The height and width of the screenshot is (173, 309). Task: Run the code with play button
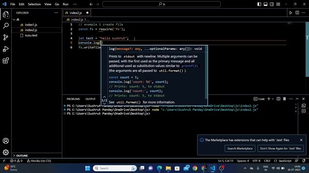tap(291, 13)
